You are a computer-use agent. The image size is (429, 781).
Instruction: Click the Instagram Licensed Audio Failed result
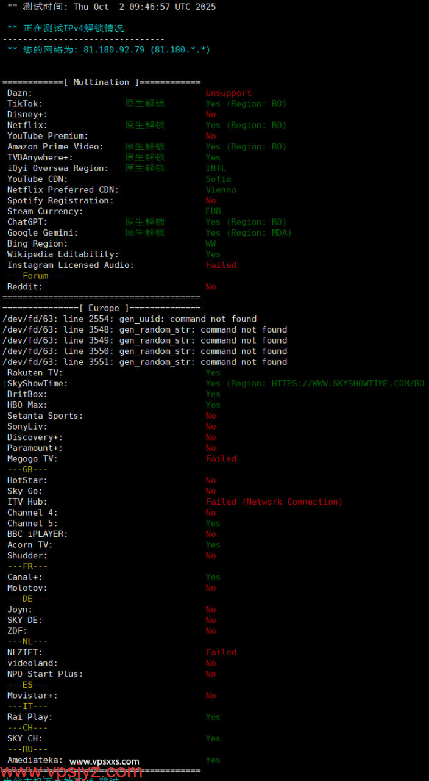pyautogui.click(x=221, y=265)
